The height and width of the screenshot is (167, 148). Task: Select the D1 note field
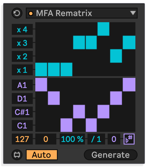22,98
